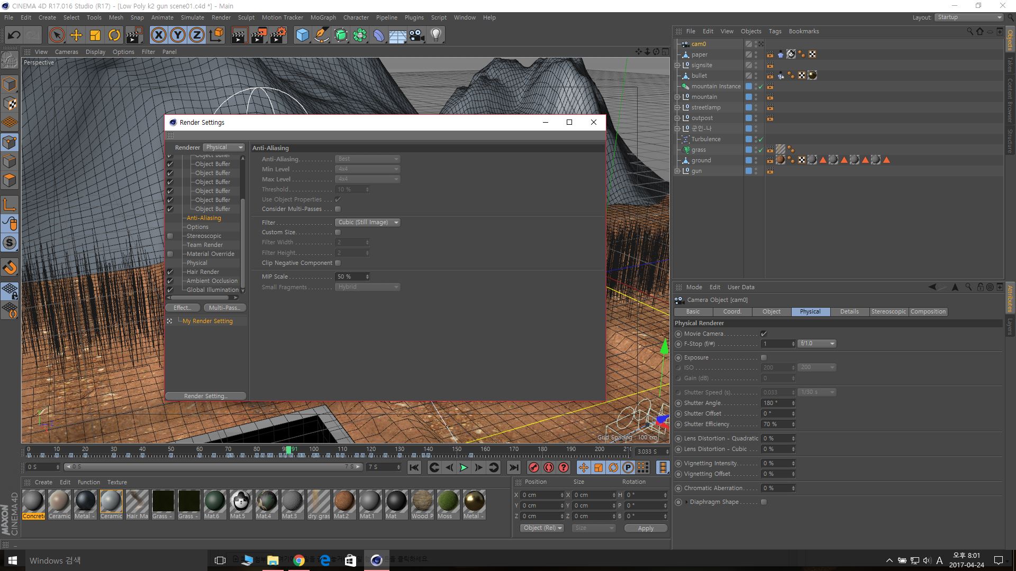Toggle Material Override checkbox

(170, 254)
